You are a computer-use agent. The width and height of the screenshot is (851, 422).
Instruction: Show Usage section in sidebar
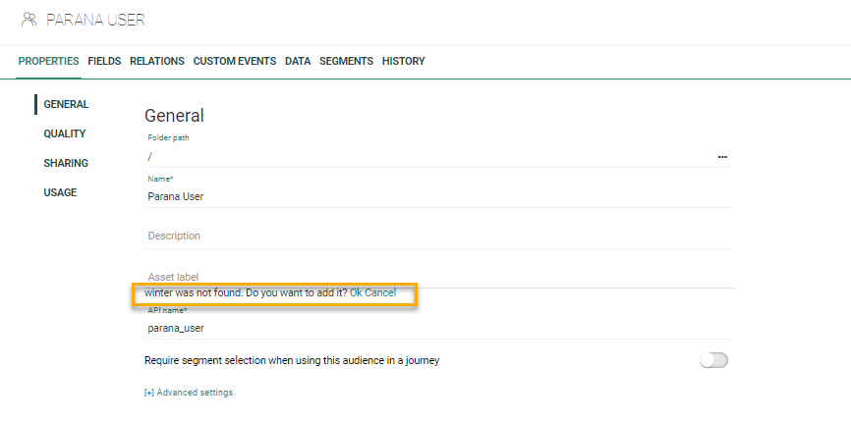(x=60, y=192)
